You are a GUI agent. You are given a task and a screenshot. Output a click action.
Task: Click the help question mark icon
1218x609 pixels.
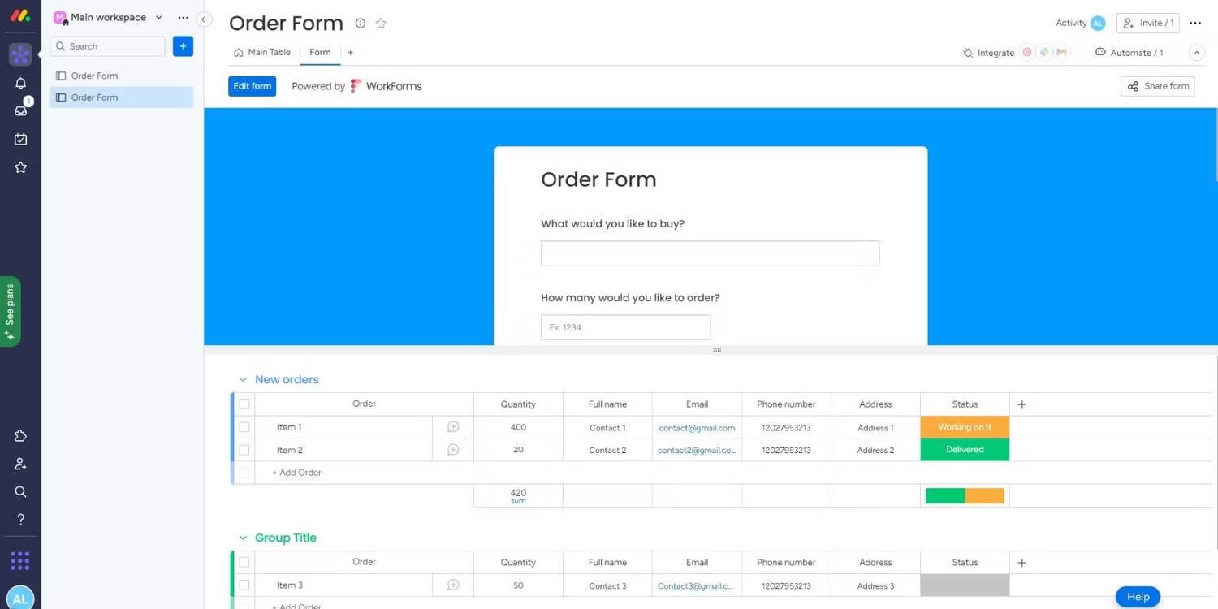pyautogui.click(x=20, y=520)
